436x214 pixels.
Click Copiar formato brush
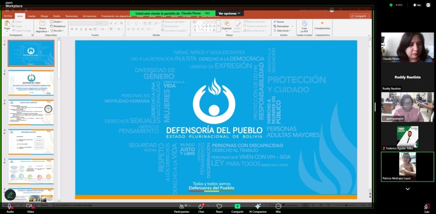[22, 31]
